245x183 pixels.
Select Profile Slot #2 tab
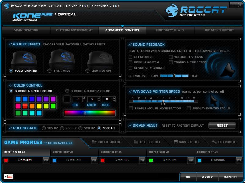click(74, 152)
